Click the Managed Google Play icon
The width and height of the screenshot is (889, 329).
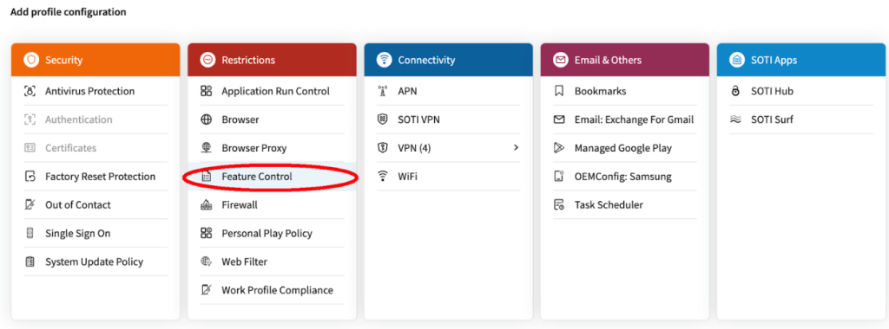559,148
